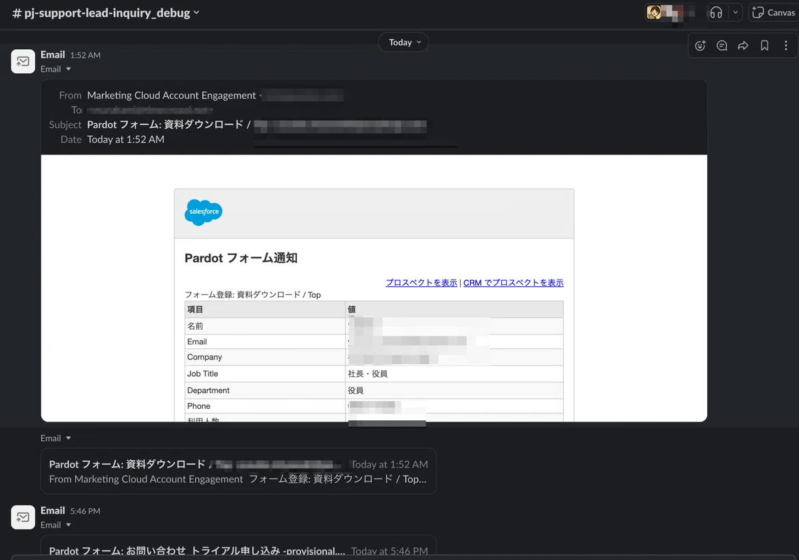
Task: Select the Department row label
Action: [x=208, y=390]
